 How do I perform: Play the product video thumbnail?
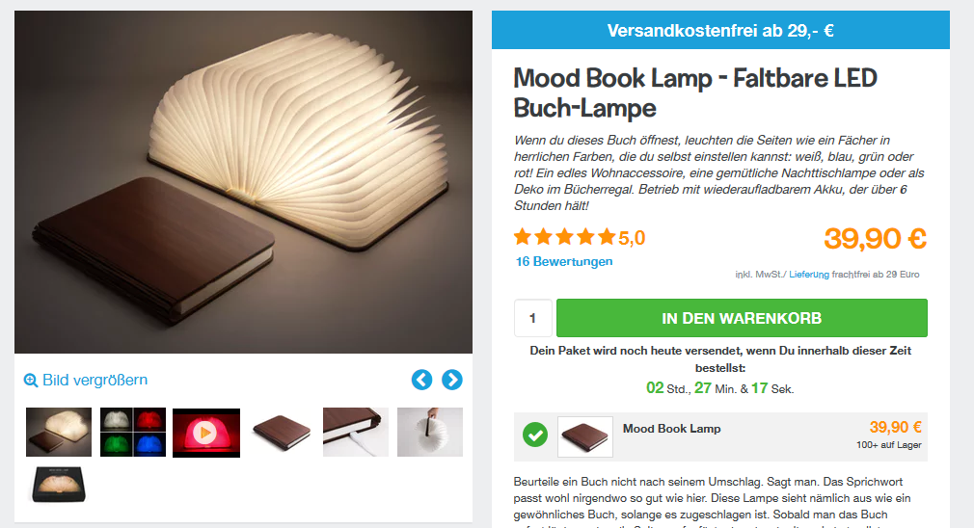206,433
